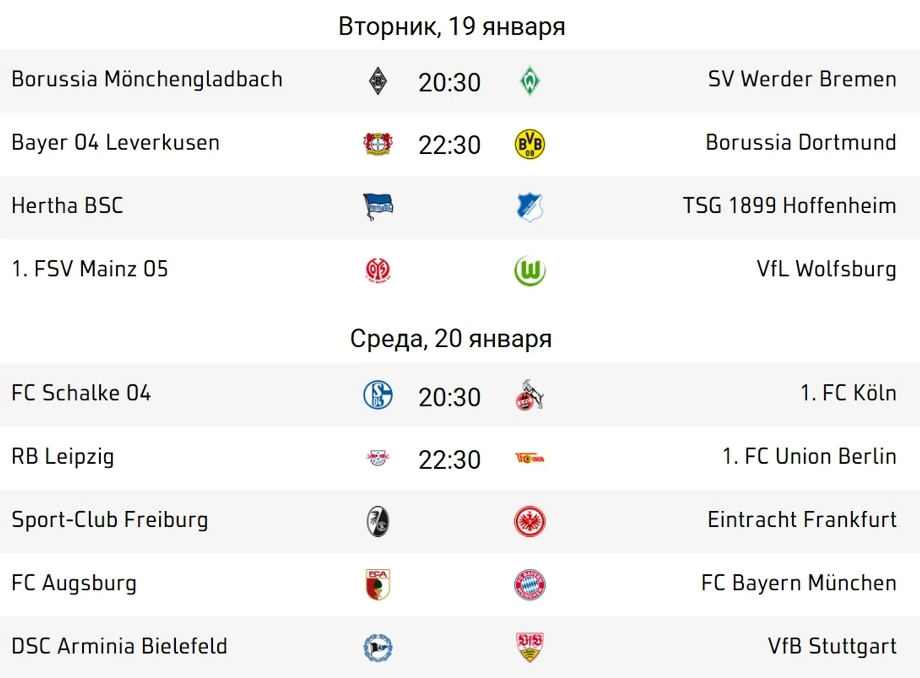
Task: Click the Eintracht Frankfurt eagle crest
Action: 529,521
